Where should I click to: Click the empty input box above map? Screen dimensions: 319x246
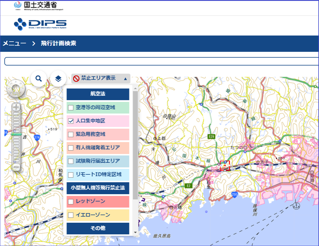[x=162, y=61]
